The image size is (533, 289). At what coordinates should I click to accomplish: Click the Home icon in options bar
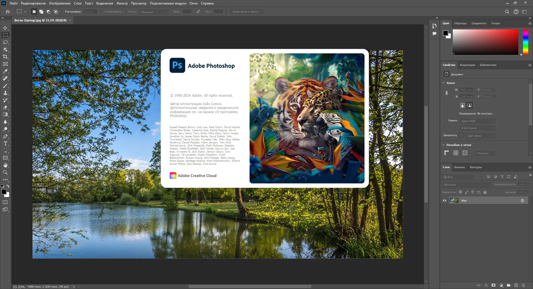click(8, 12)
